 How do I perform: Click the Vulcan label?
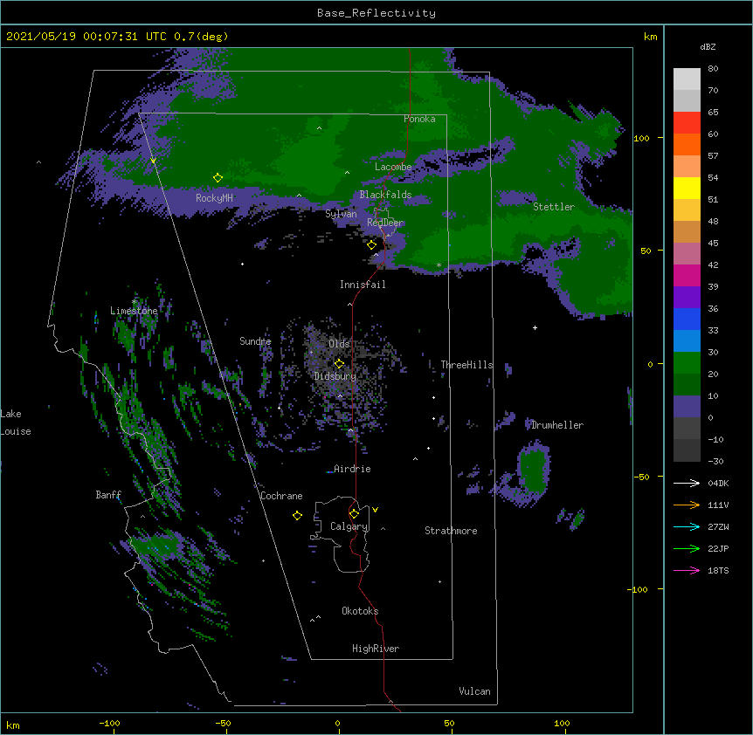tap(474, 691)
